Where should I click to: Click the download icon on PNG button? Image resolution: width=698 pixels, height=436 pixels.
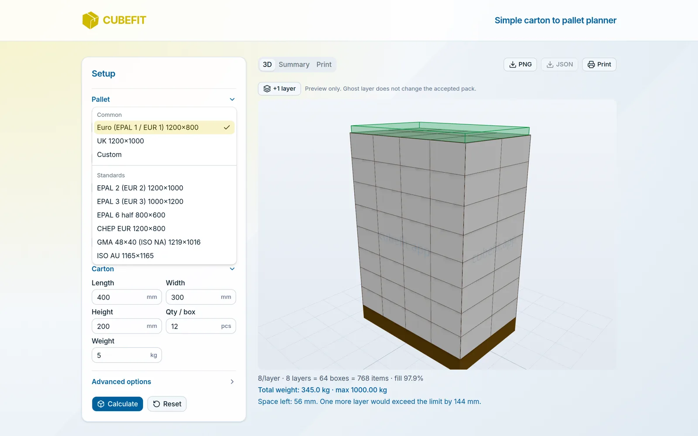pos(513,65)
